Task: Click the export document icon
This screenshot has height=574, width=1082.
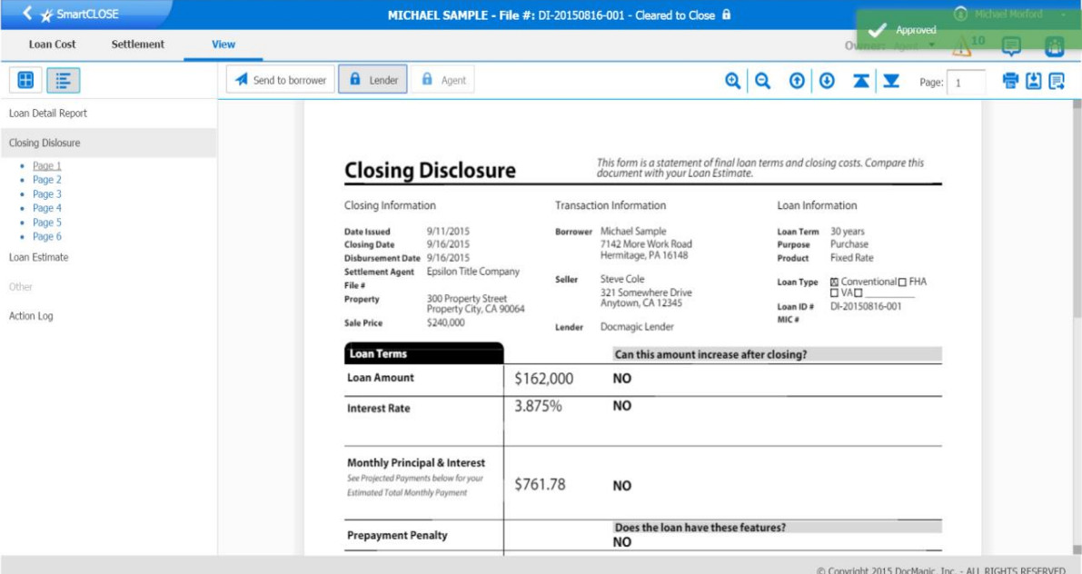Action: [x=1057, y=81]
